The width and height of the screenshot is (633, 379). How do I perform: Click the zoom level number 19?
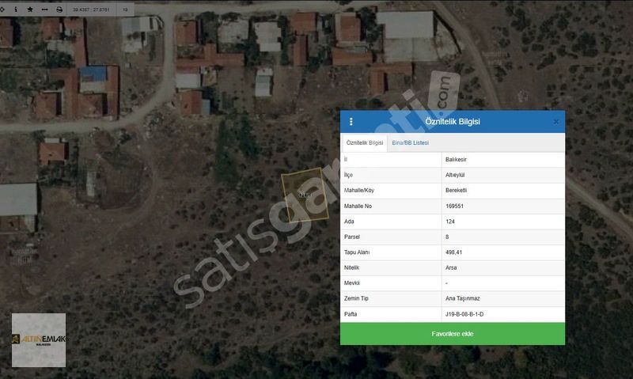pos(125,9)
